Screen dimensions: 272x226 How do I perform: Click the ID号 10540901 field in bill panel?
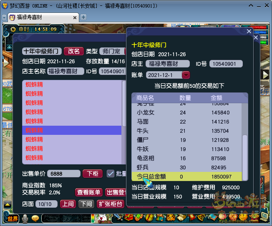pos(226,64)
